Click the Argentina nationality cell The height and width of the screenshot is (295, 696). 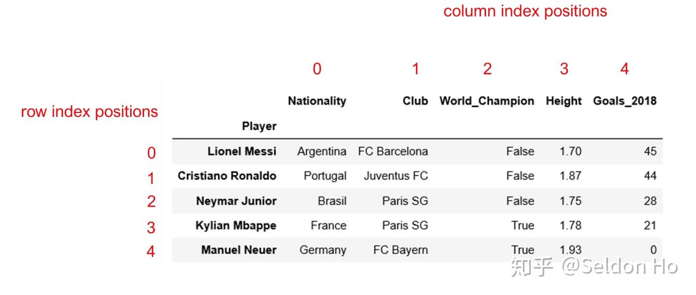coord(321,151)
